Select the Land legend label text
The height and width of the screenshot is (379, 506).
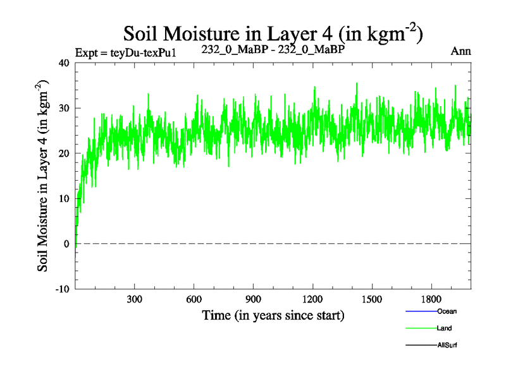point(444,328)
